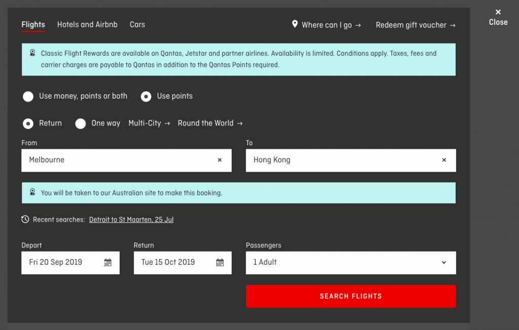Open the Multi-City booking link
The width and height of the screenshot is (519, 330).
[150, 123]
